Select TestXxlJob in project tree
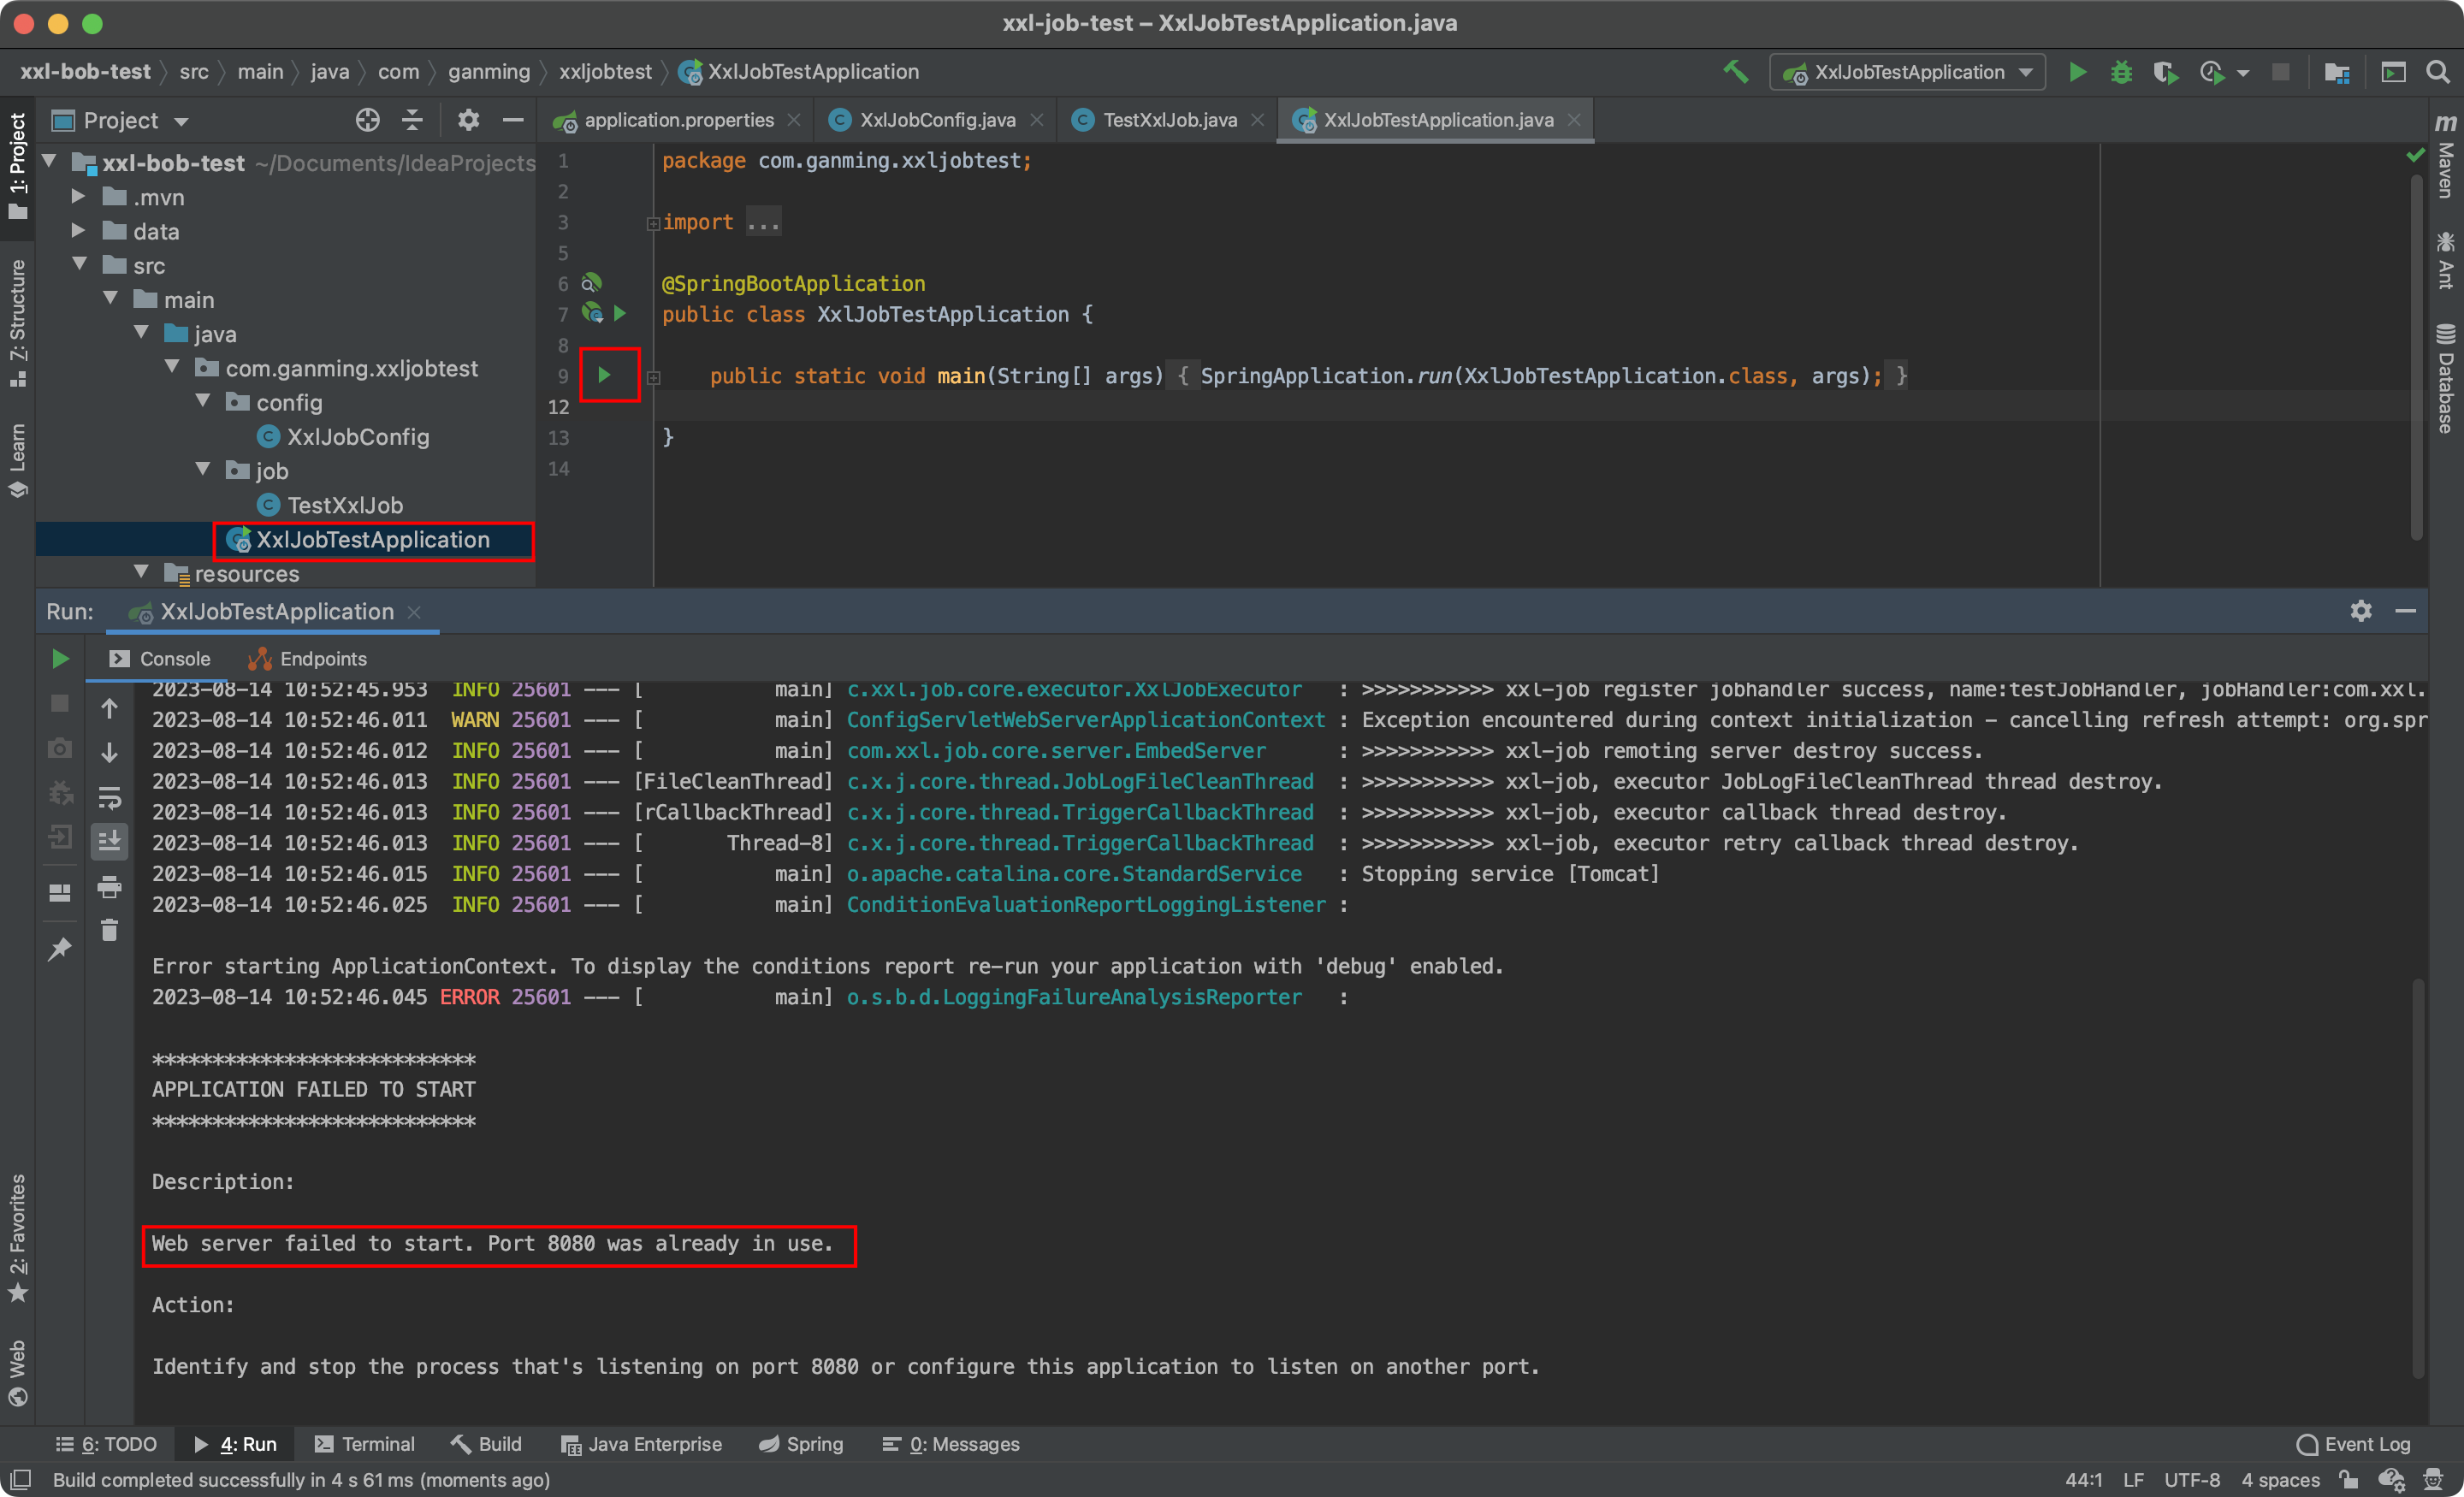The height and width of the screenshot is (1497, 2464). coord(330,505)
